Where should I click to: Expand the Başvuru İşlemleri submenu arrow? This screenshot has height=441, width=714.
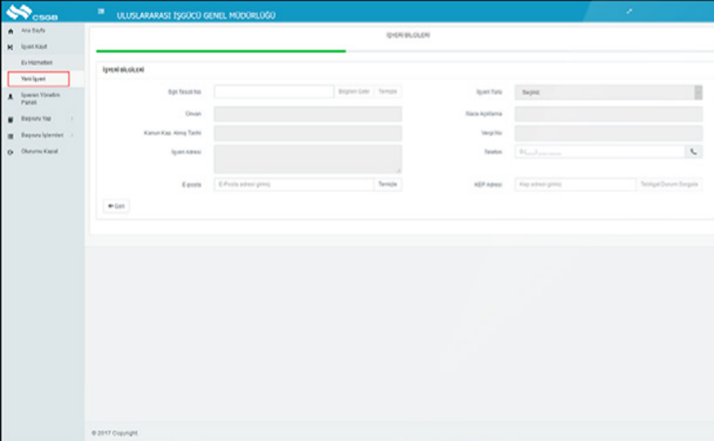coord(72,135)
